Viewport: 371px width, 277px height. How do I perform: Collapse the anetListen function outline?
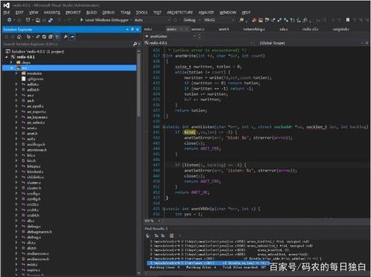(x=164, y=127)
